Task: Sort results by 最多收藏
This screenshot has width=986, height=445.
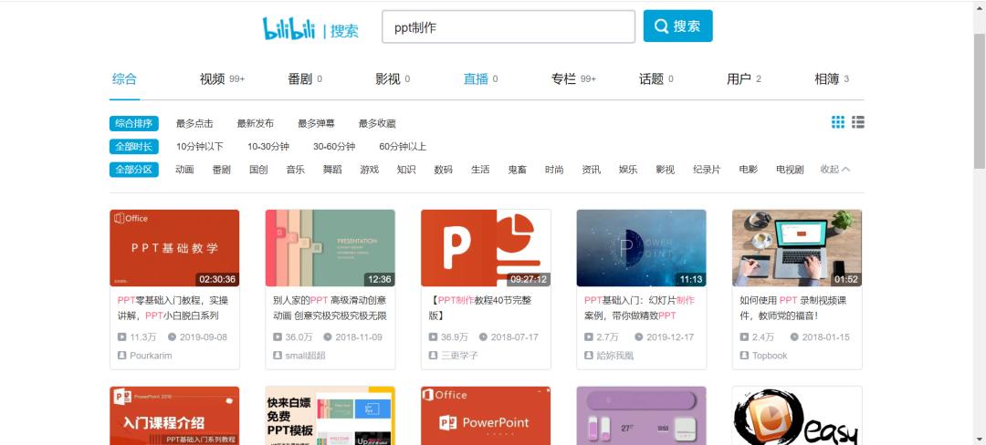Action: click(x=377, y=124)
